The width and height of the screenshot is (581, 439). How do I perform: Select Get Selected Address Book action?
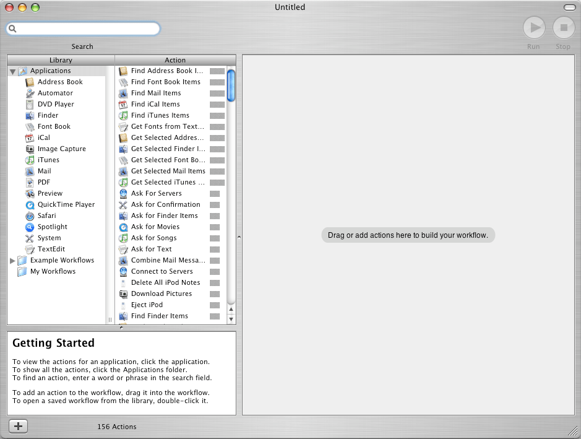[171, 137]
